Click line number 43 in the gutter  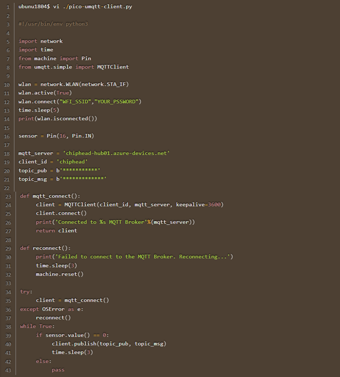pyautogui.click(x=8, y=370)
